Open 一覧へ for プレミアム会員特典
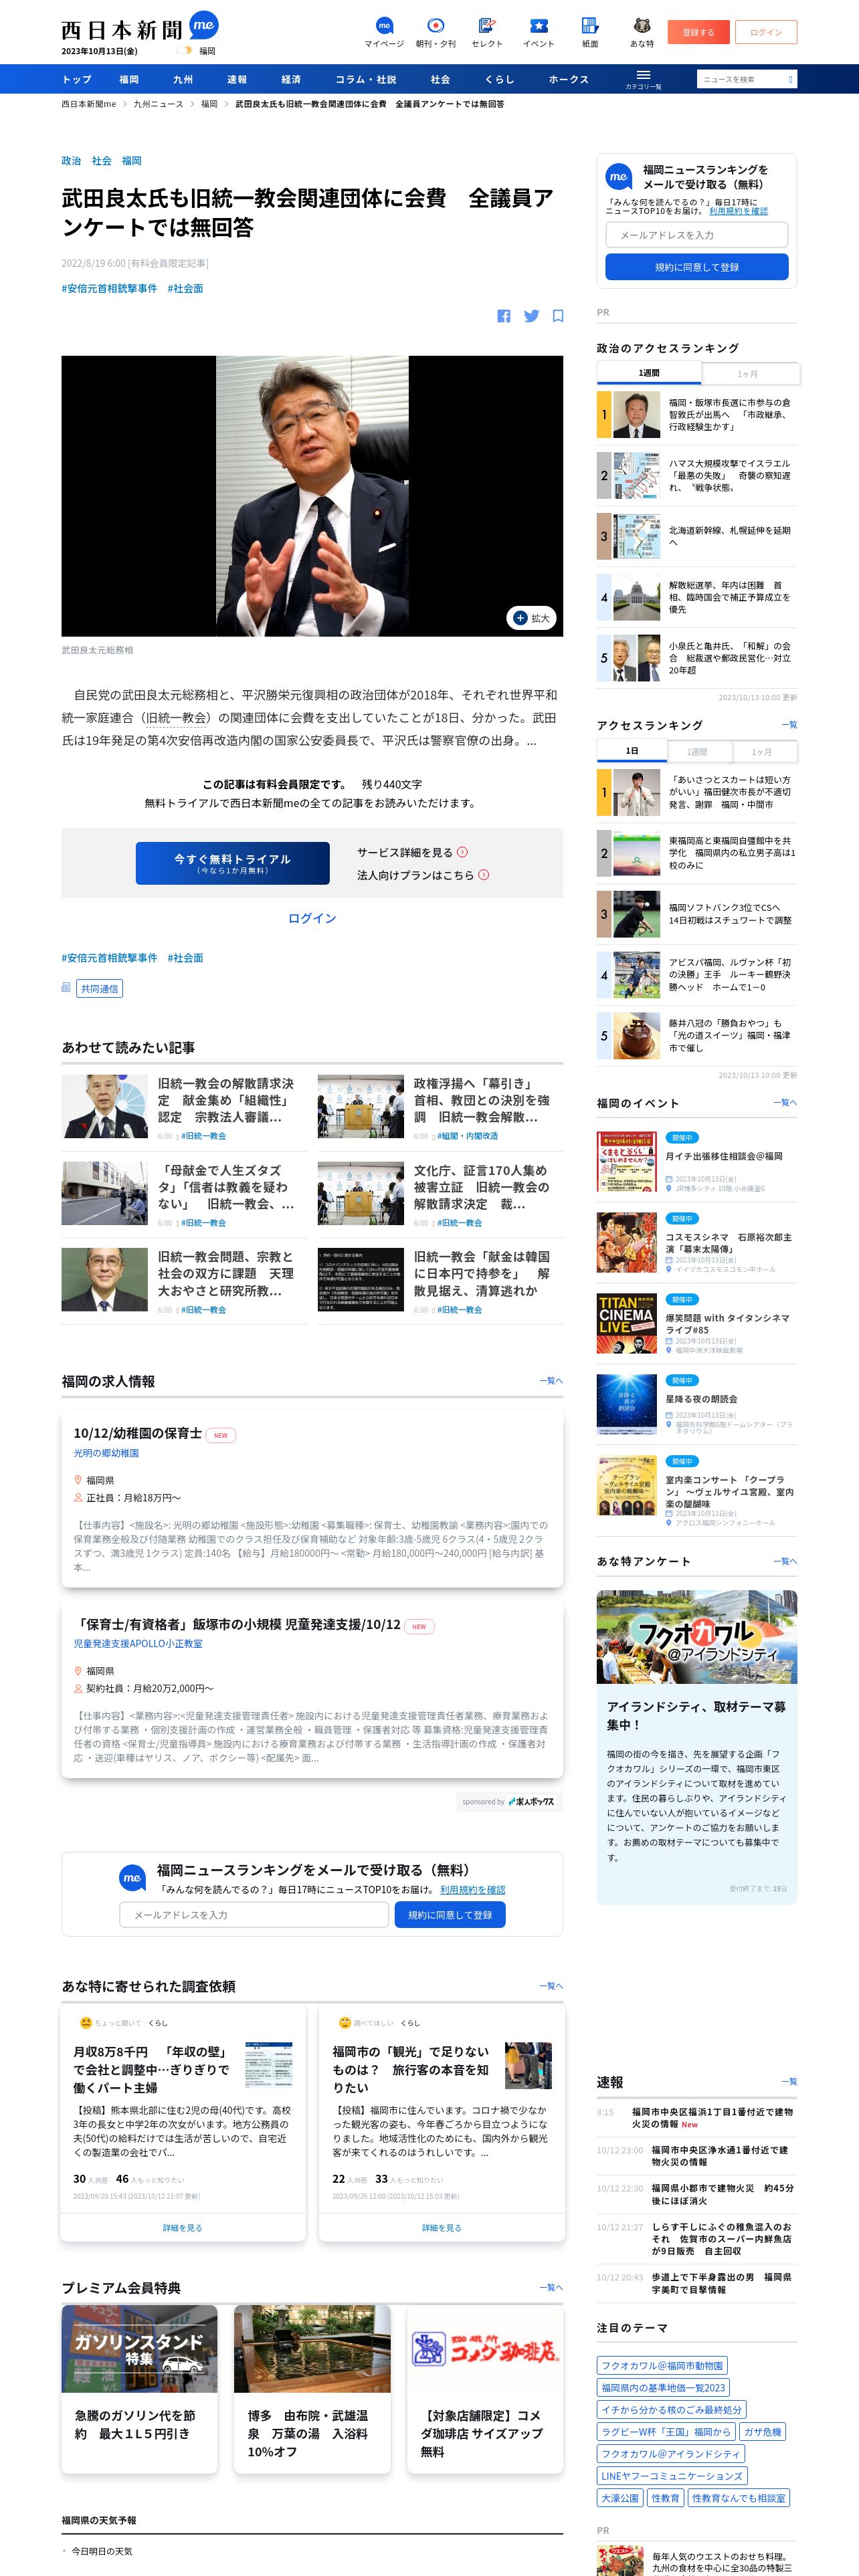The height and width of the screenshot is (2576, 859). (551, 2287)
